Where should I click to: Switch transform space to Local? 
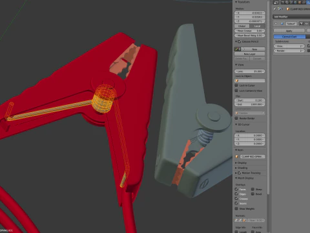[x=257, y=26]
